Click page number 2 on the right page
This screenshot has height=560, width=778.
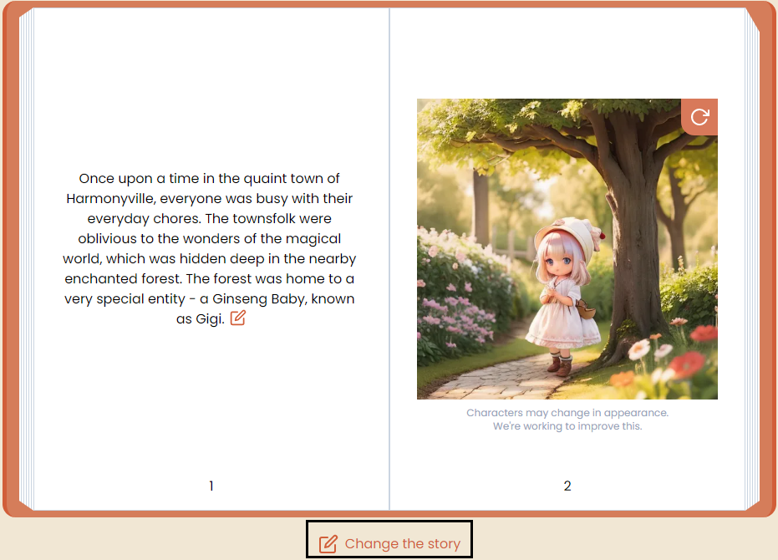pyautogui.click(x=567, y=486)
